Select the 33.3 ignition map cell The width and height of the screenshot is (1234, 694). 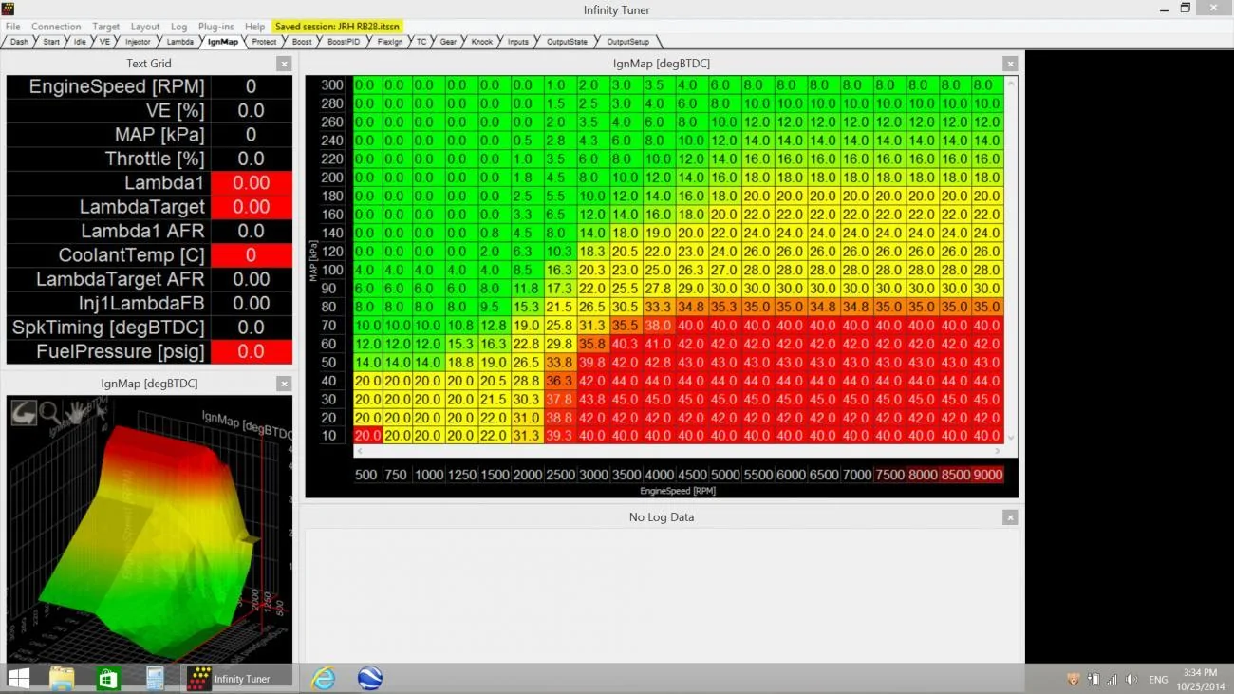[659, 307]
